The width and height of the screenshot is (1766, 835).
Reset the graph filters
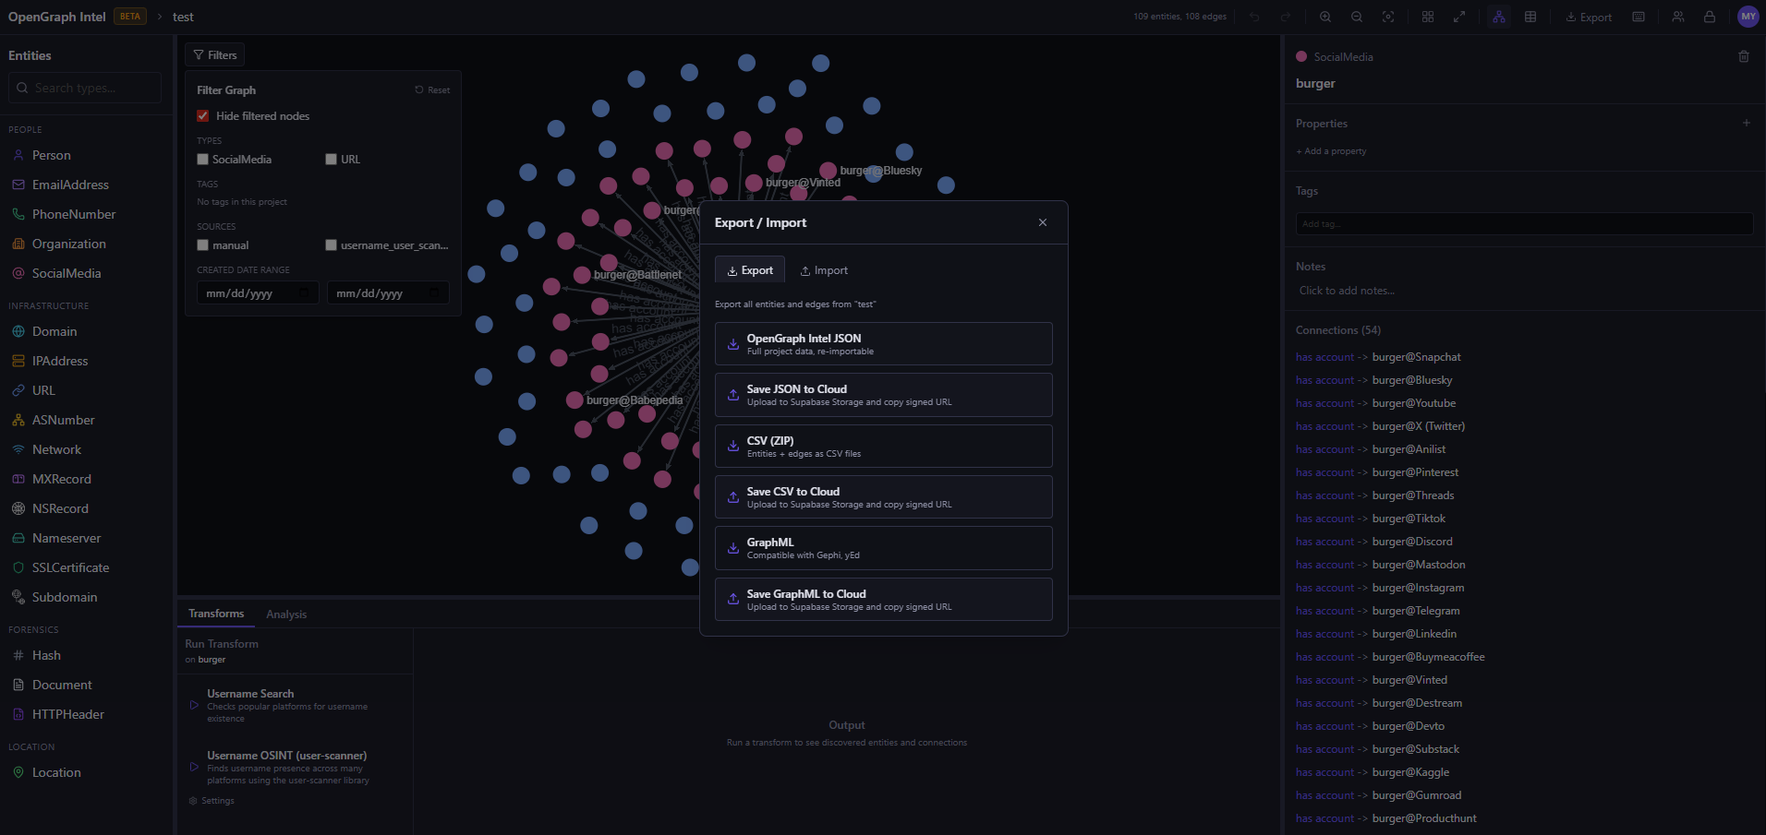[432, 90]
